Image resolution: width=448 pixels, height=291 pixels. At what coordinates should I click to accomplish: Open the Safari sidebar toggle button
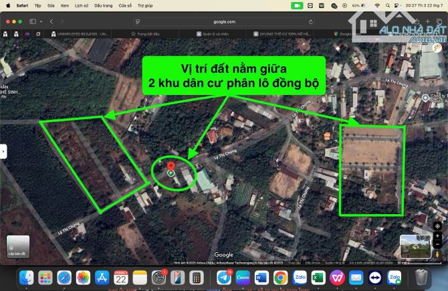32,21
